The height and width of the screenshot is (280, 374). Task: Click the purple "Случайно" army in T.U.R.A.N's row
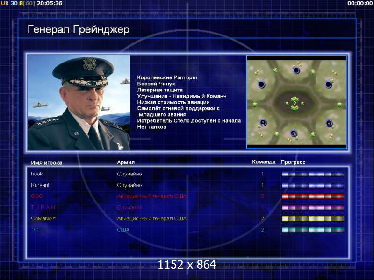pos(129,207)
